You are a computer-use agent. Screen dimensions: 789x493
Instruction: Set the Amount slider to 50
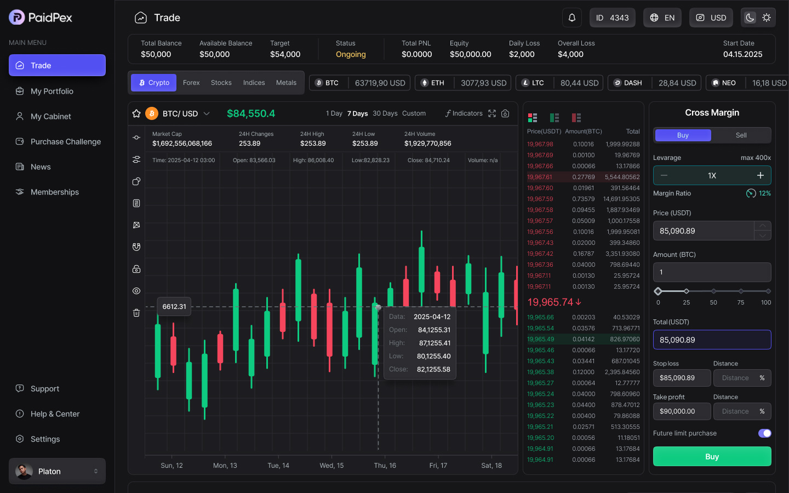click(x=712, y=292)
